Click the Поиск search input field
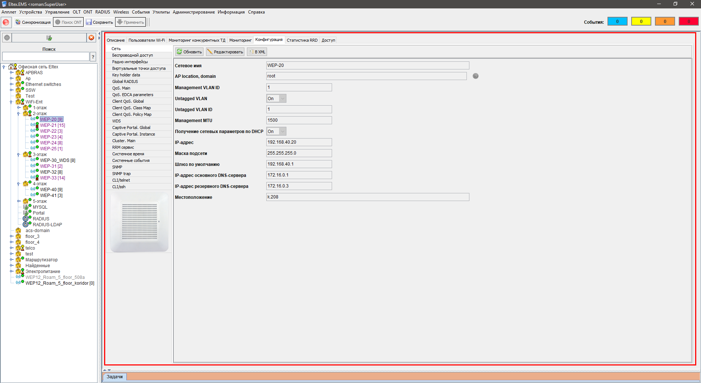This screenshot has width=701, height=383. tap(46, 57)
